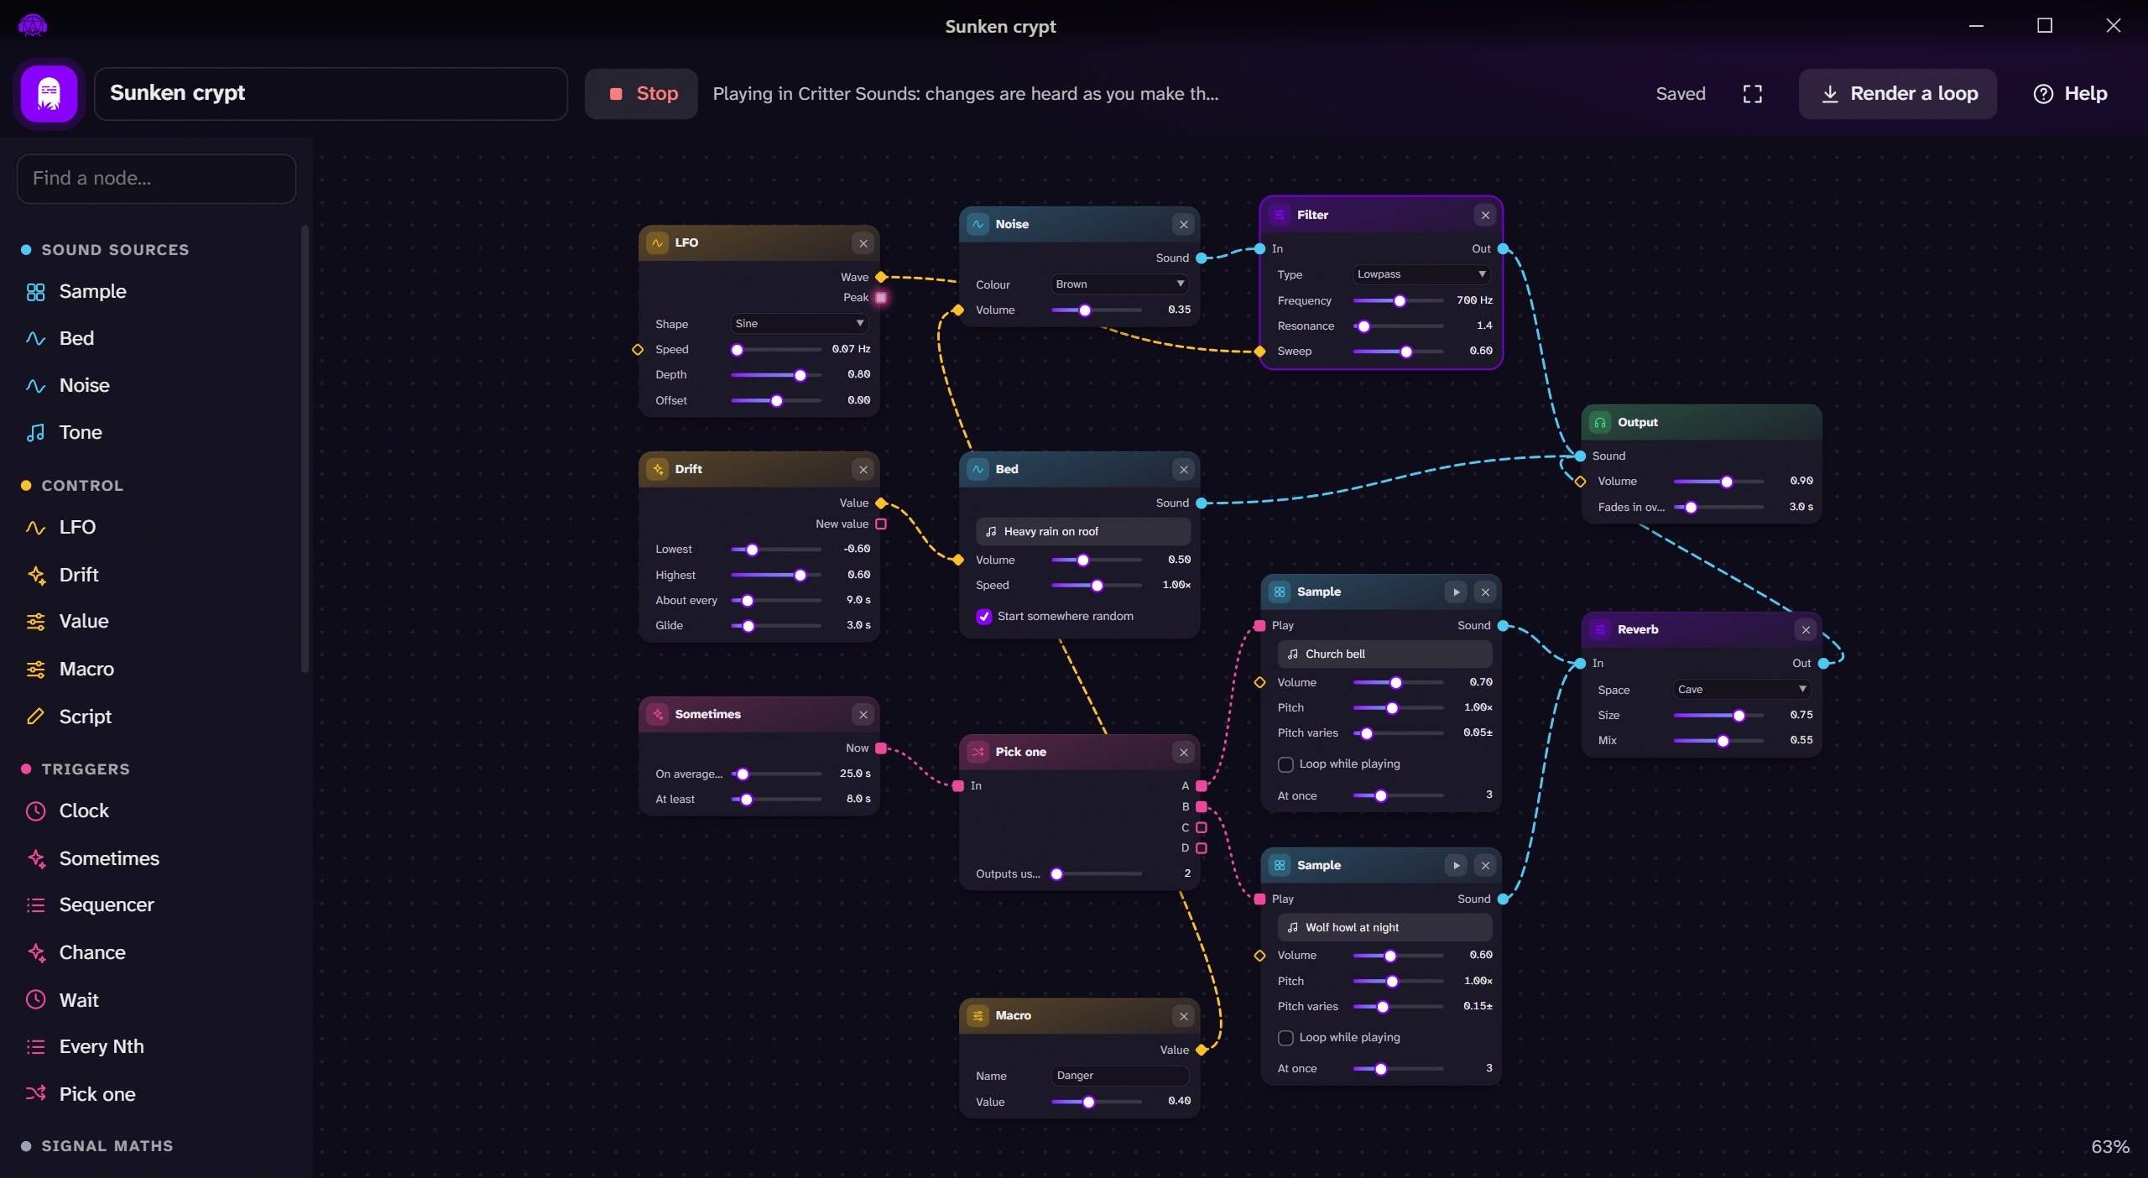Close the Noise node
The height and width of the screenshot is (1178, 2148).
pyautogui.click(x=1183, y=225)
